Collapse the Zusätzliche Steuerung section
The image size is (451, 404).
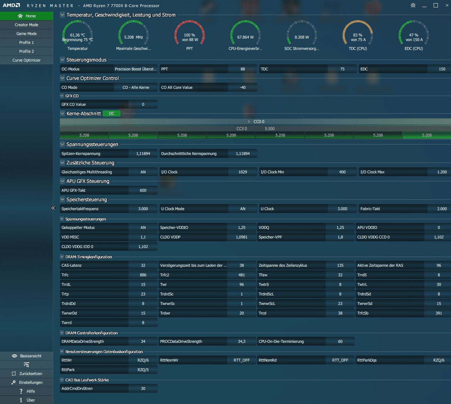[x=62, y=163]
